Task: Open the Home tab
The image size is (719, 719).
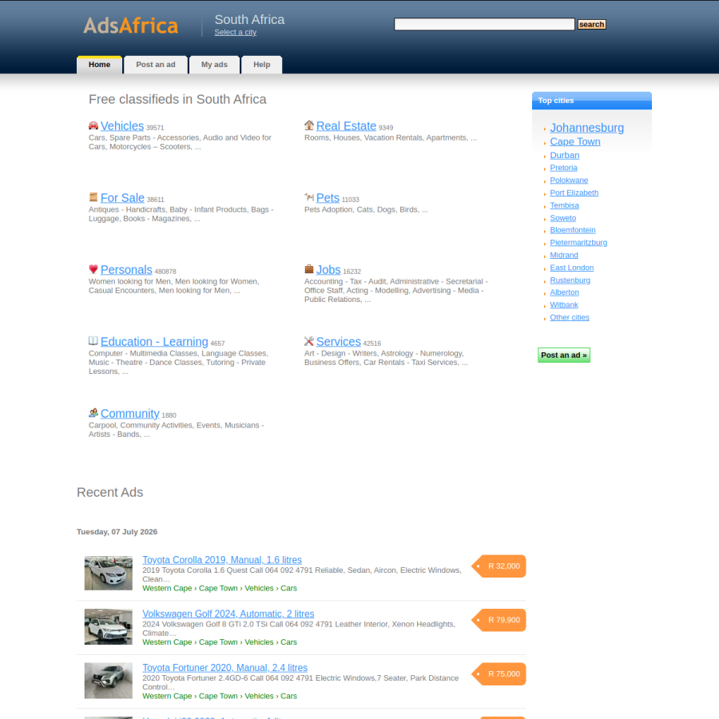Action: click(x=100, y=65)
